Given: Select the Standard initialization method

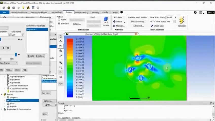Looking at the screenshot, I should pos(59,23).
